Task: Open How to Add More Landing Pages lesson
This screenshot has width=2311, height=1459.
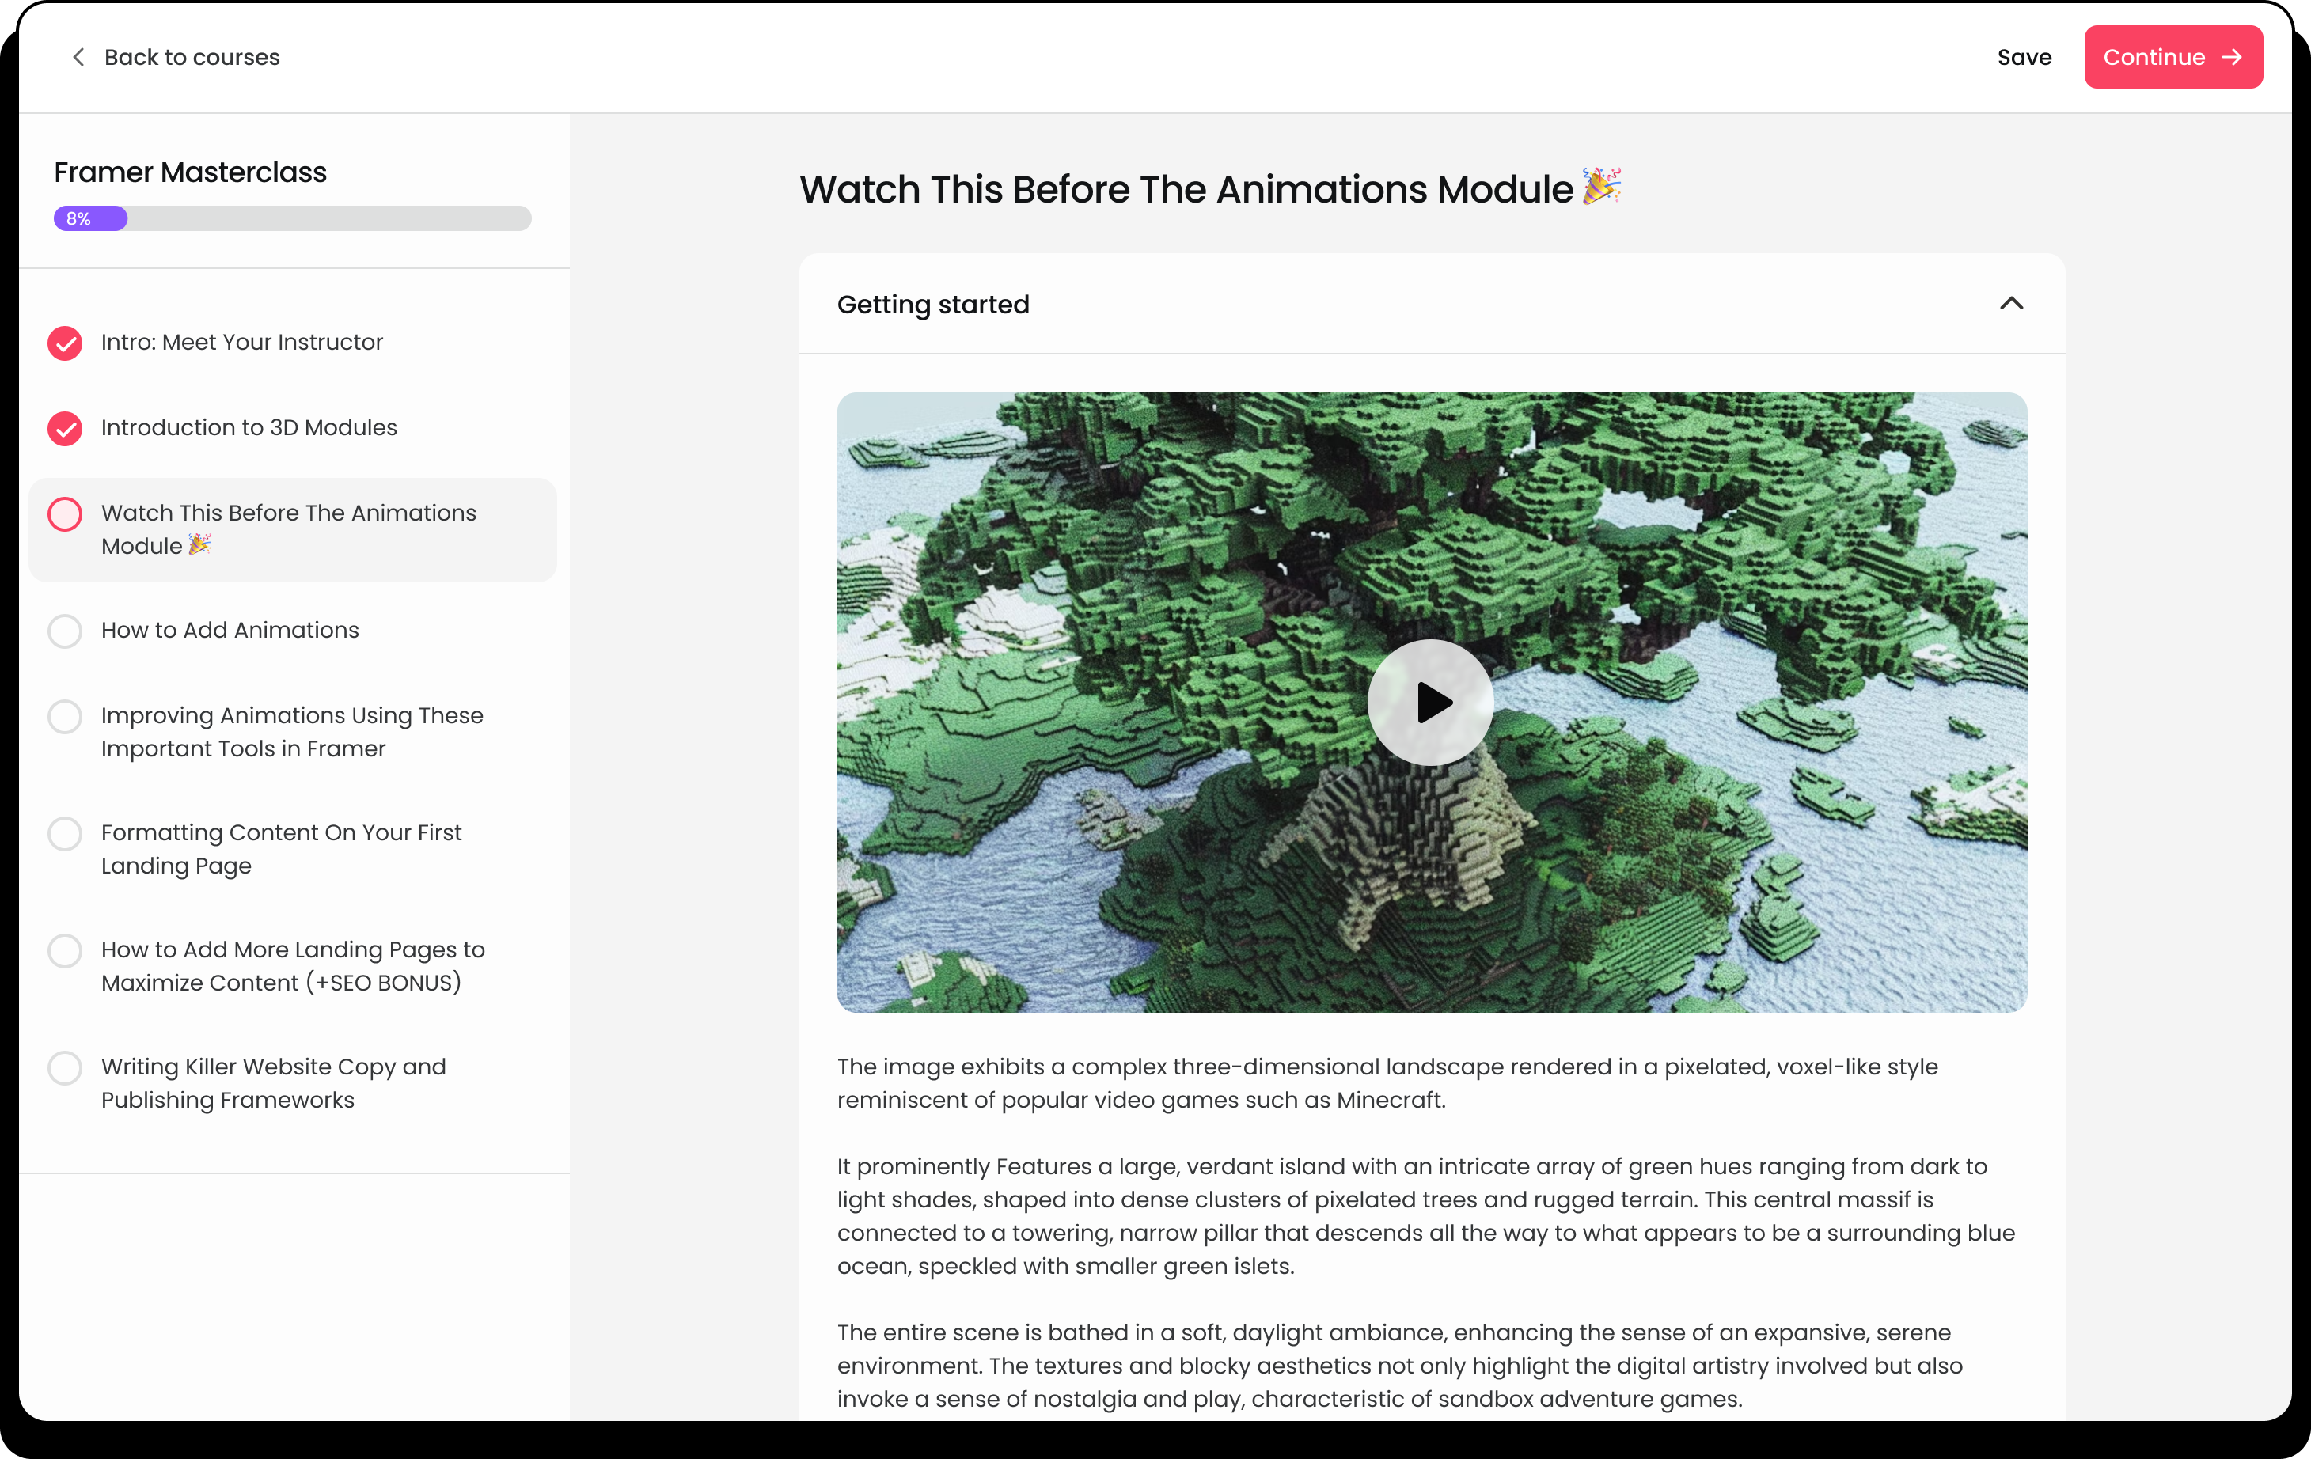Action: [293, 966]
